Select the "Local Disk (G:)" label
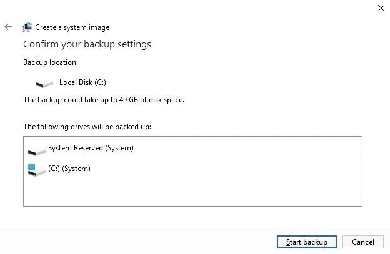Viewport: 390px width, 254px height. pos(82,82)
